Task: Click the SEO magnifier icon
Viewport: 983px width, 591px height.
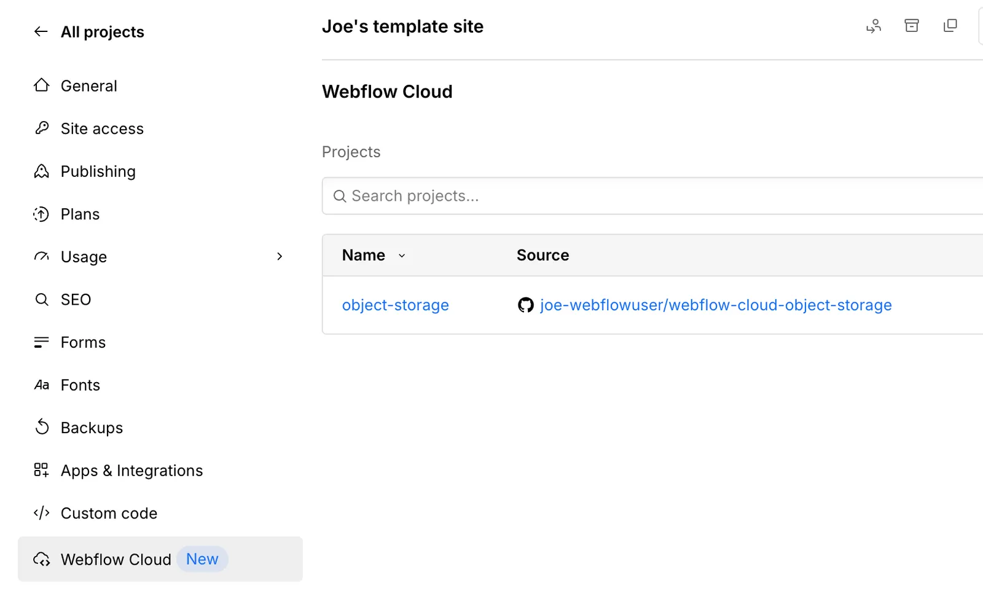Action: click(x=41, y=299)
